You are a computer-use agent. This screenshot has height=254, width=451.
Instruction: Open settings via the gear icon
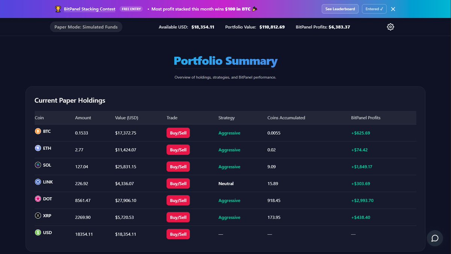point(390,27)
